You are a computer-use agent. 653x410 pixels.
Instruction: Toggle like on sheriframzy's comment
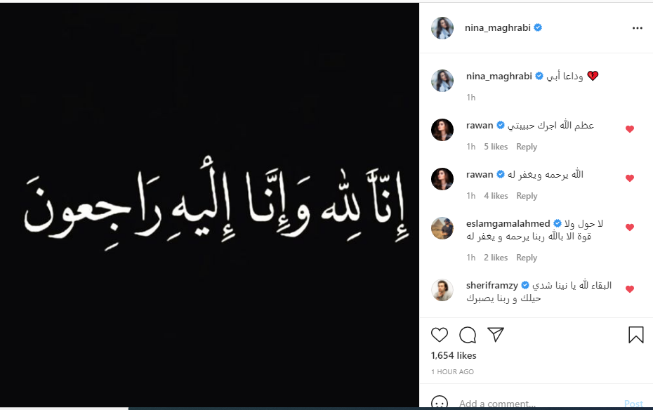click(x=630, y=289)
